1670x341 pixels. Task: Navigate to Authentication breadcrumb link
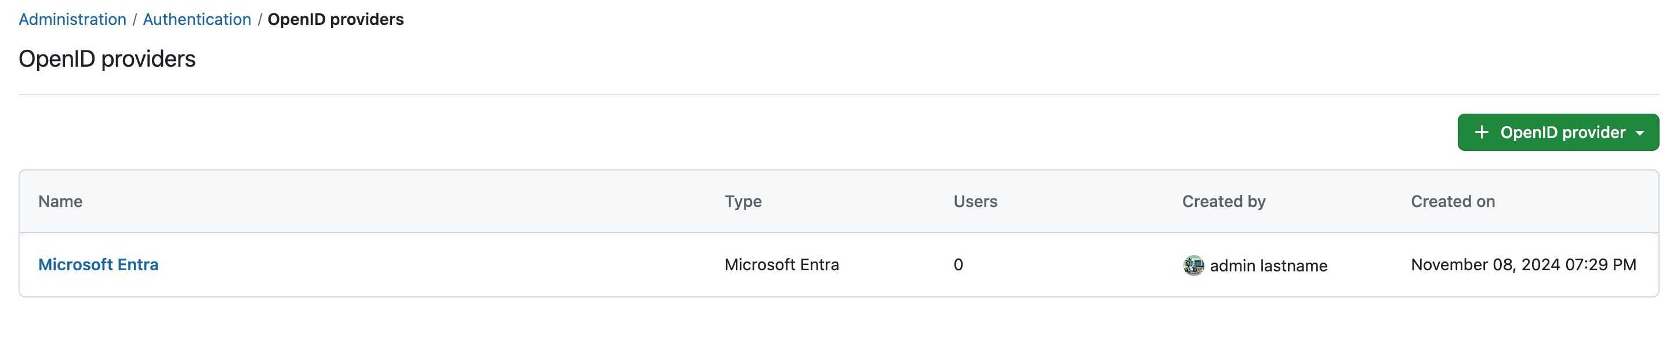click(197, 20)
